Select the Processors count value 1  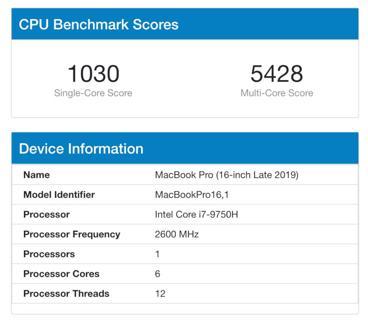click(x=158, y=254)
